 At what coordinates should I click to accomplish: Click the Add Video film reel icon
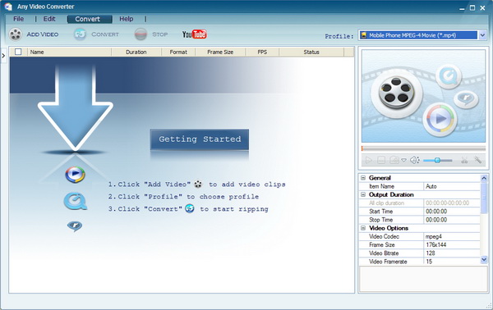(15, 34)
